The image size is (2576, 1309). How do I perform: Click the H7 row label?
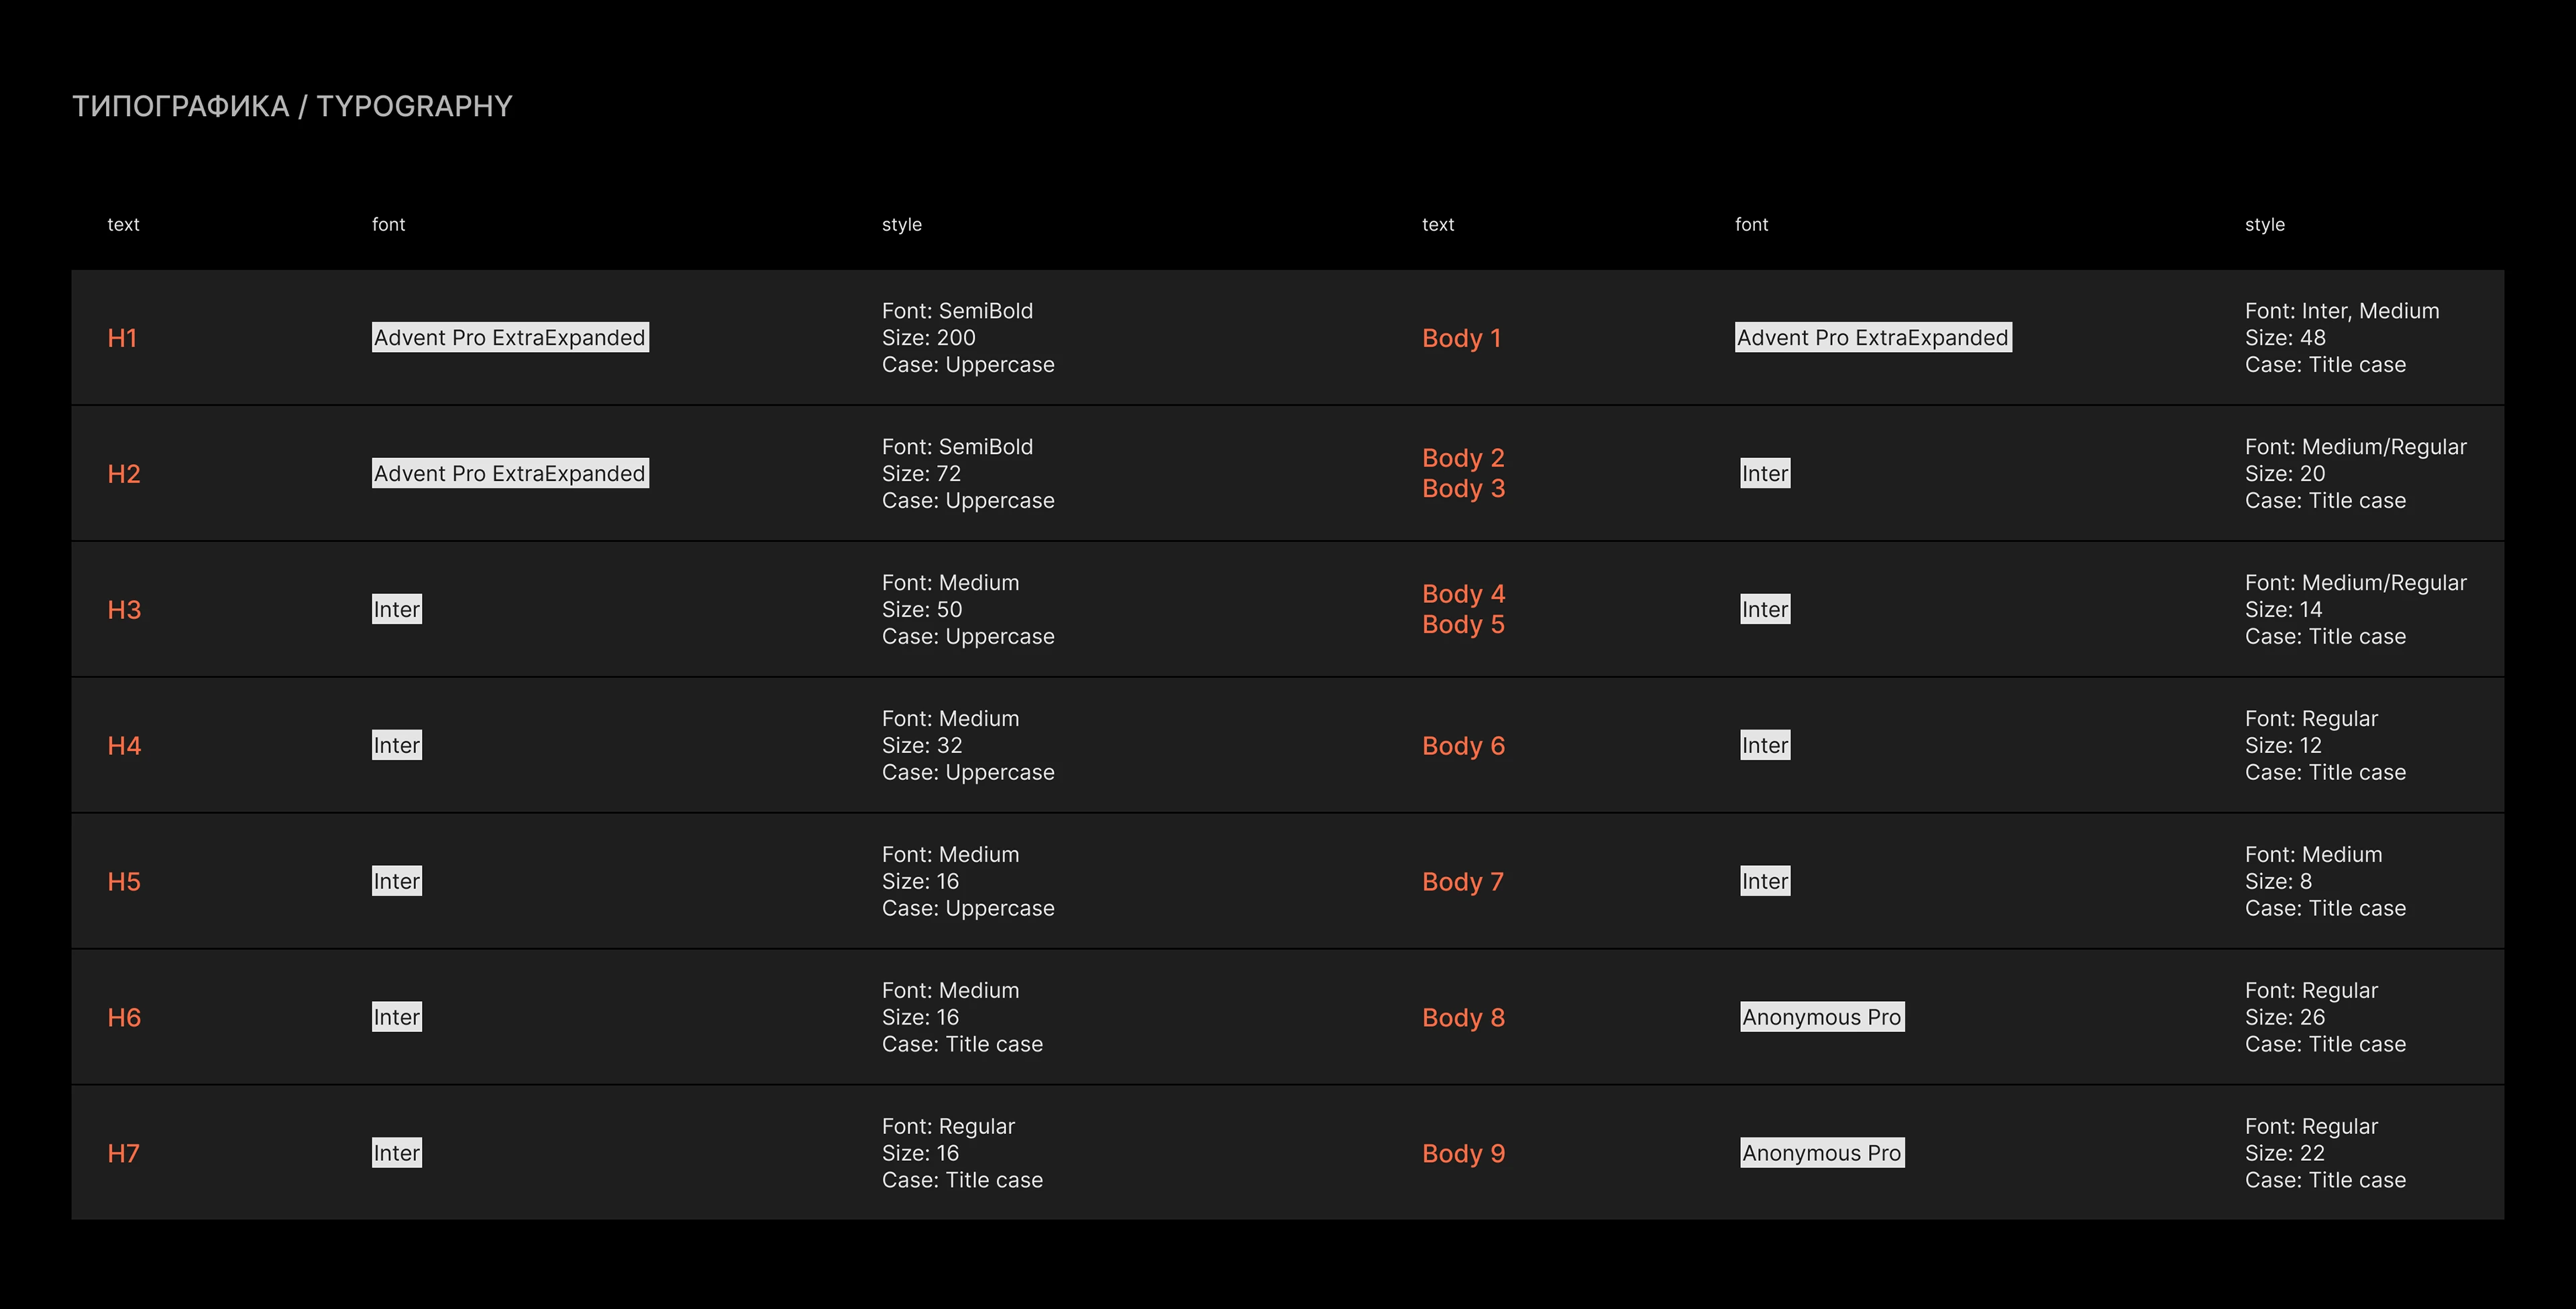[123, 1154]
